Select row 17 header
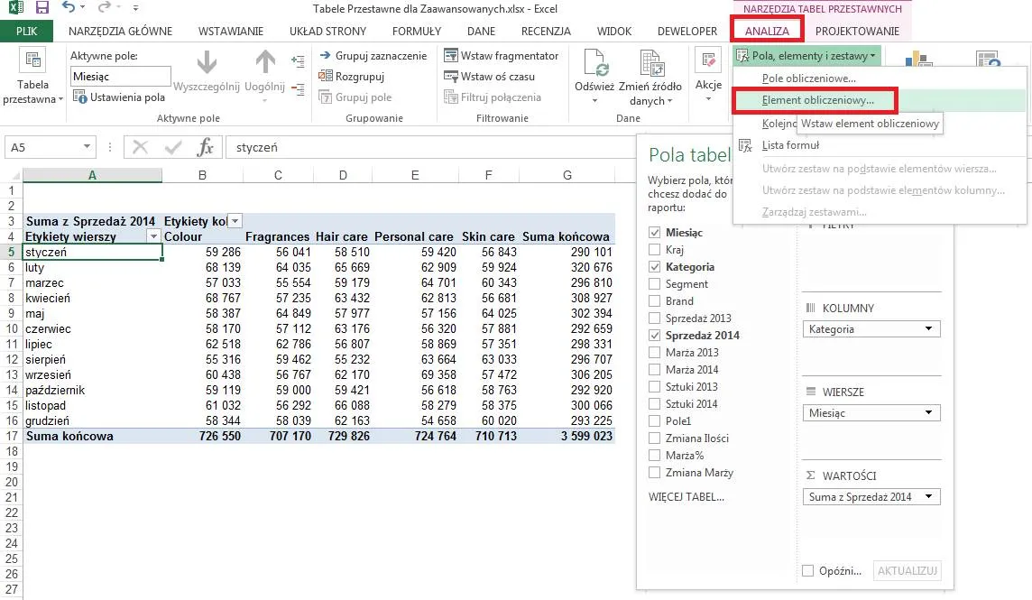1032x600 pixels. (x=12, y=436)
